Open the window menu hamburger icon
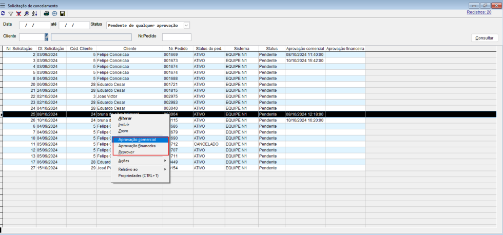The width and height of the screenshot is (503, 235). (x=3, y=5)
